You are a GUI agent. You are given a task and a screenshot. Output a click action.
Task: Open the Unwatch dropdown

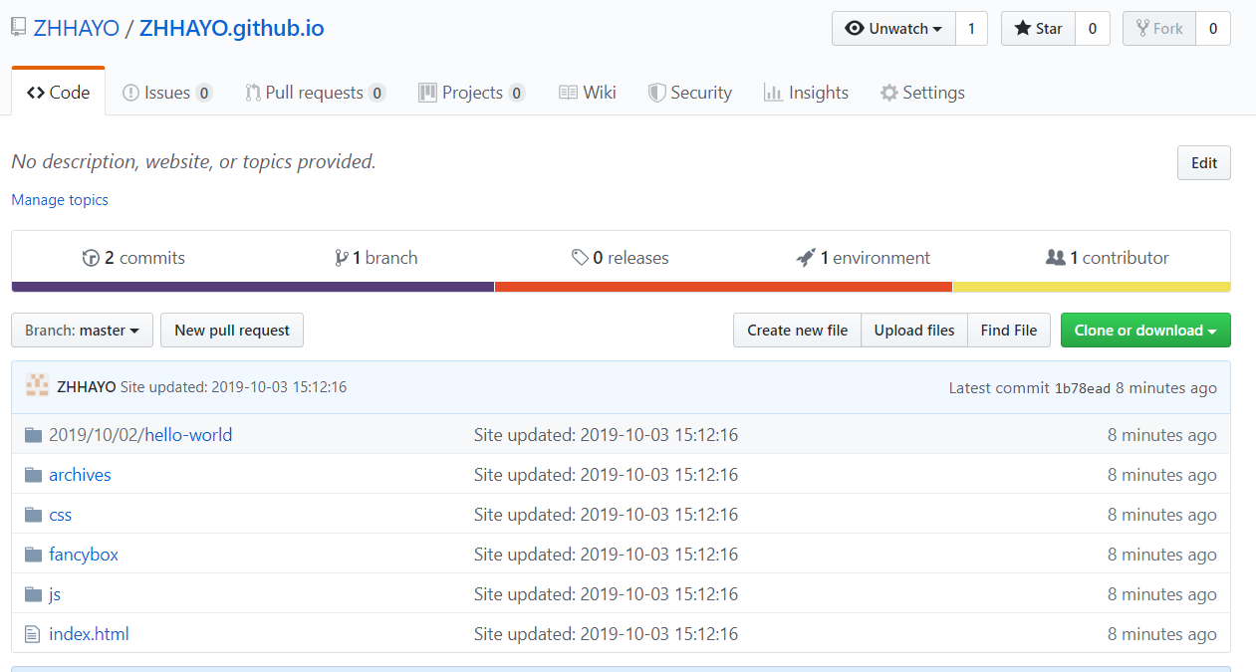click(x=893, y=29)
